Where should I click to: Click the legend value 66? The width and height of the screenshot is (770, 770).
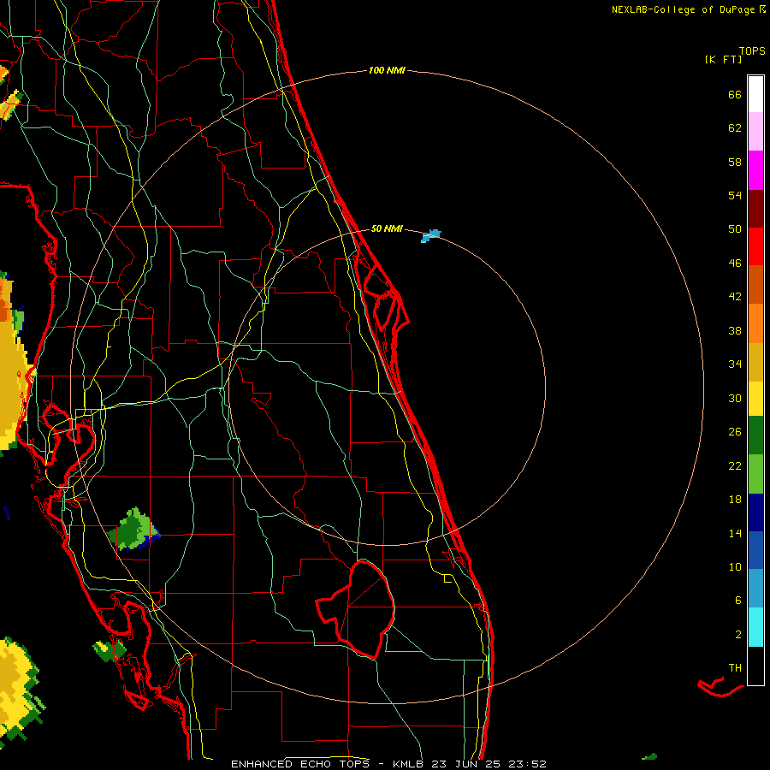point(735,94)
